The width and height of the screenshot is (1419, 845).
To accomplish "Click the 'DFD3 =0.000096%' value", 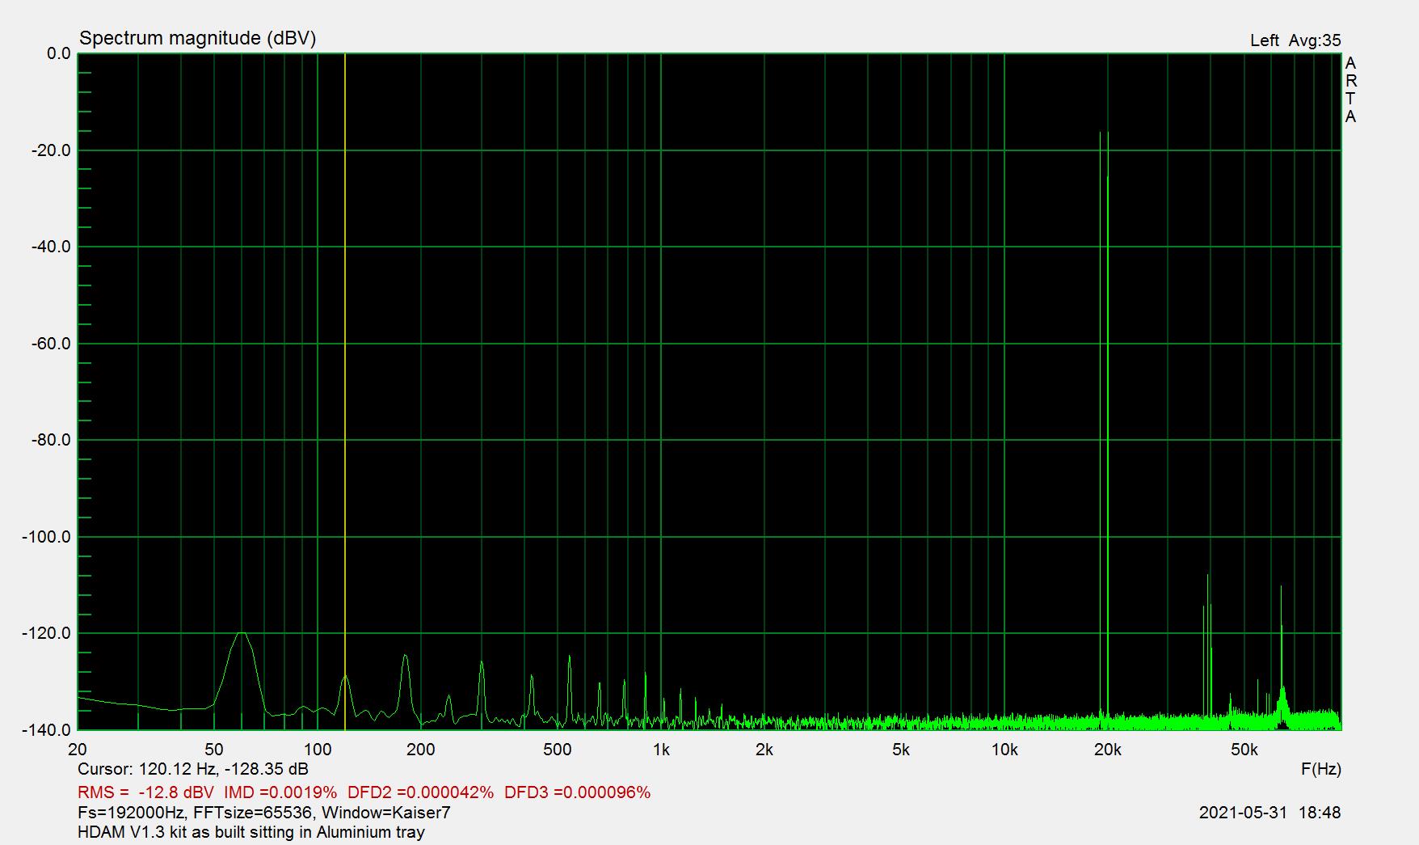I will (577, 792).
